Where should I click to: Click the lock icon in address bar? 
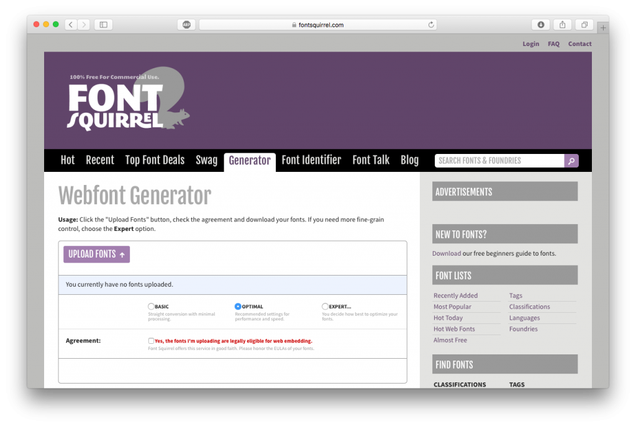click(x=294, y=25)
